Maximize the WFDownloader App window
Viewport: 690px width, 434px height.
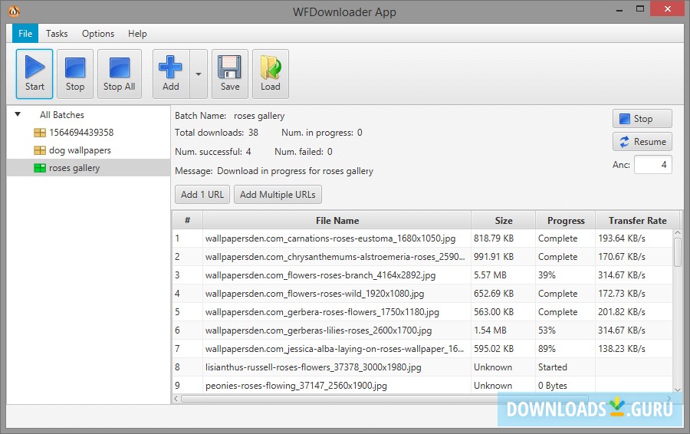(640, 8)
